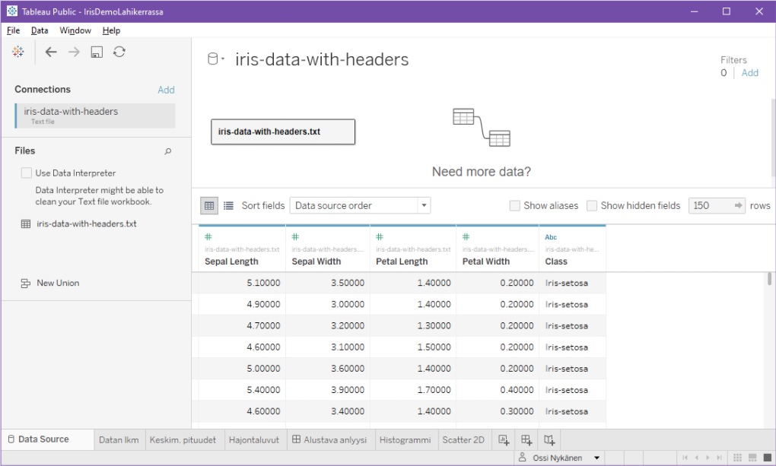
Task: Select the Class column header
Action: (x=572, y=248)
